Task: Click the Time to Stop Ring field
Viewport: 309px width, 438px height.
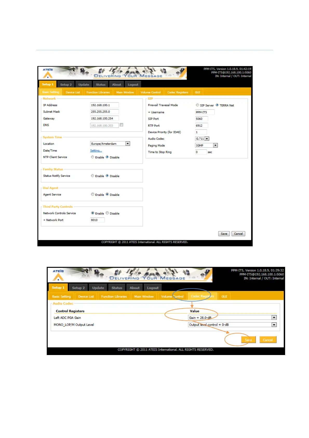Action: (x=201, y=152)
